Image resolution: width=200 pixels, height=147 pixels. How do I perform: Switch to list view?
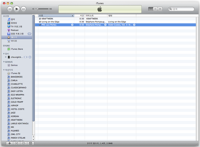(151, 9)
